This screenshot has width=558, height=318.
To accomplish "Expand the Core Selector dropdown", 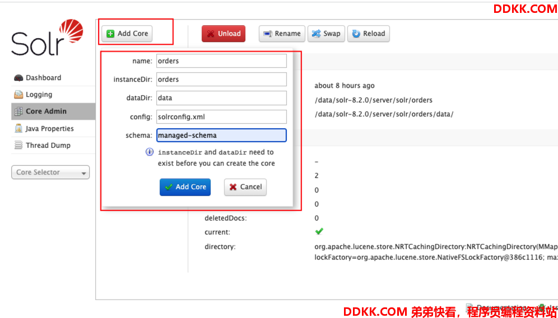I will click(x=50, y=172).
